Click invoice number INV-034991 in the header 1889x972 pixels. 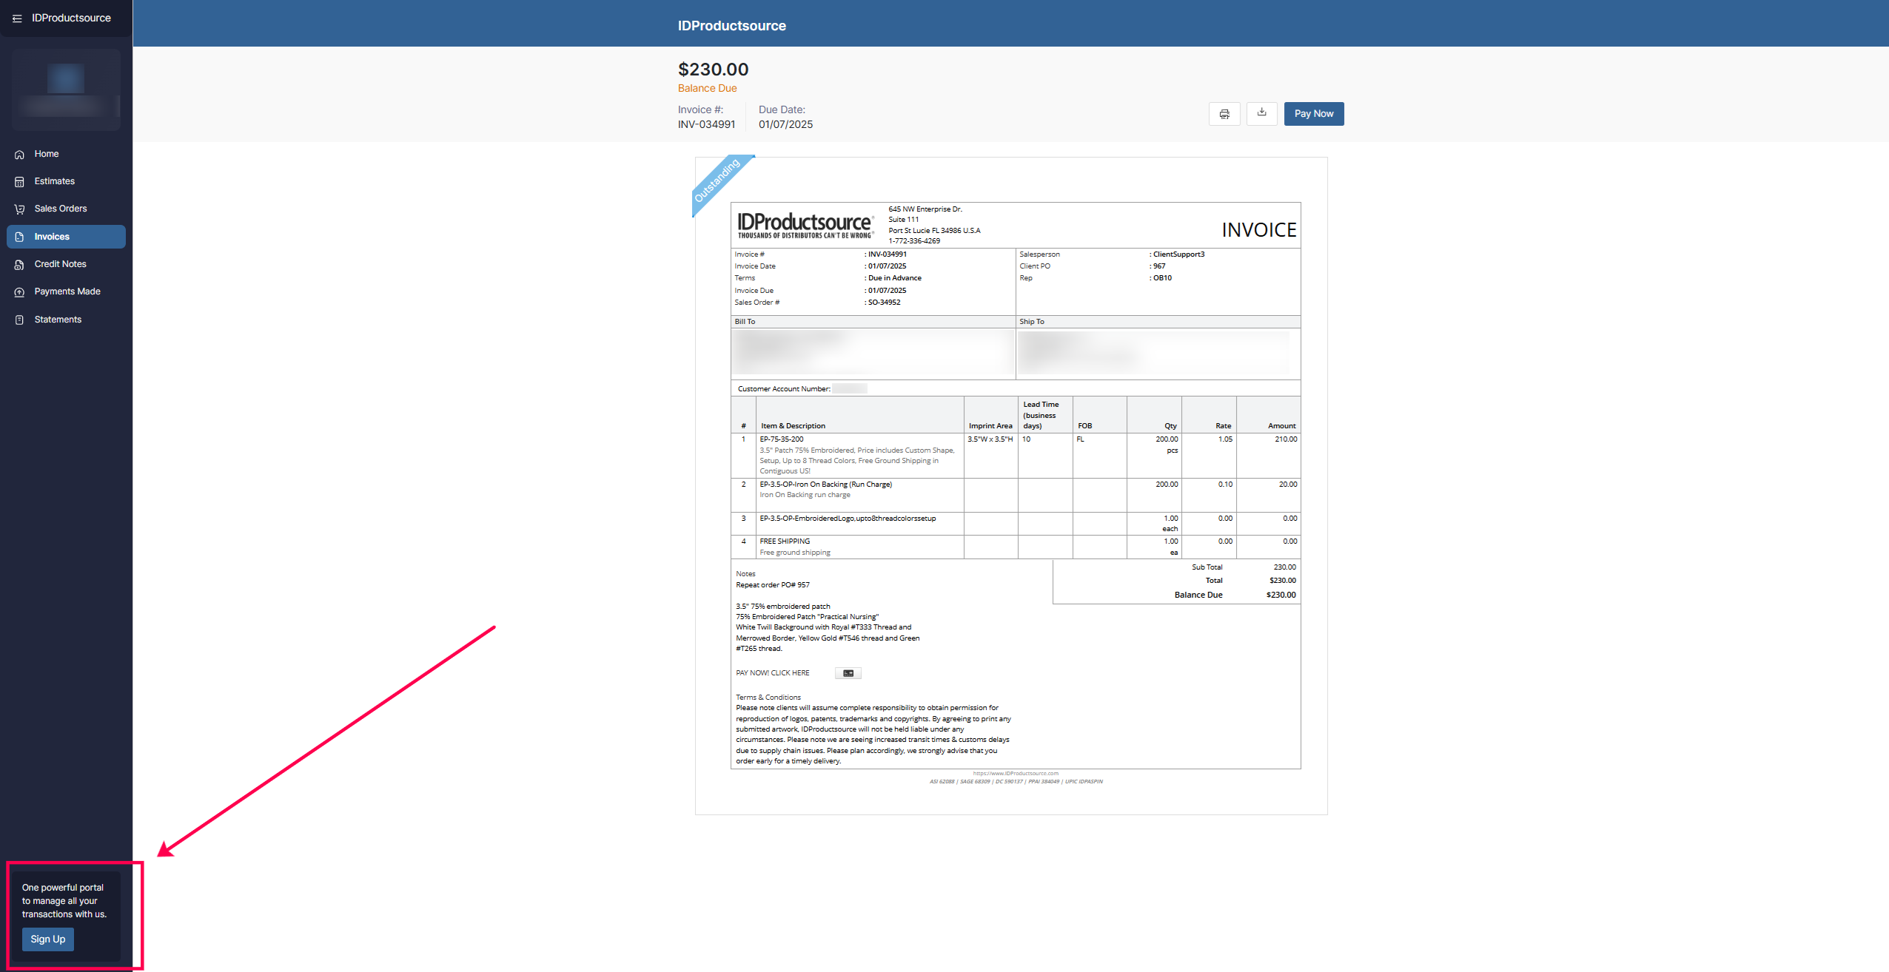click(x=707, y=124)
